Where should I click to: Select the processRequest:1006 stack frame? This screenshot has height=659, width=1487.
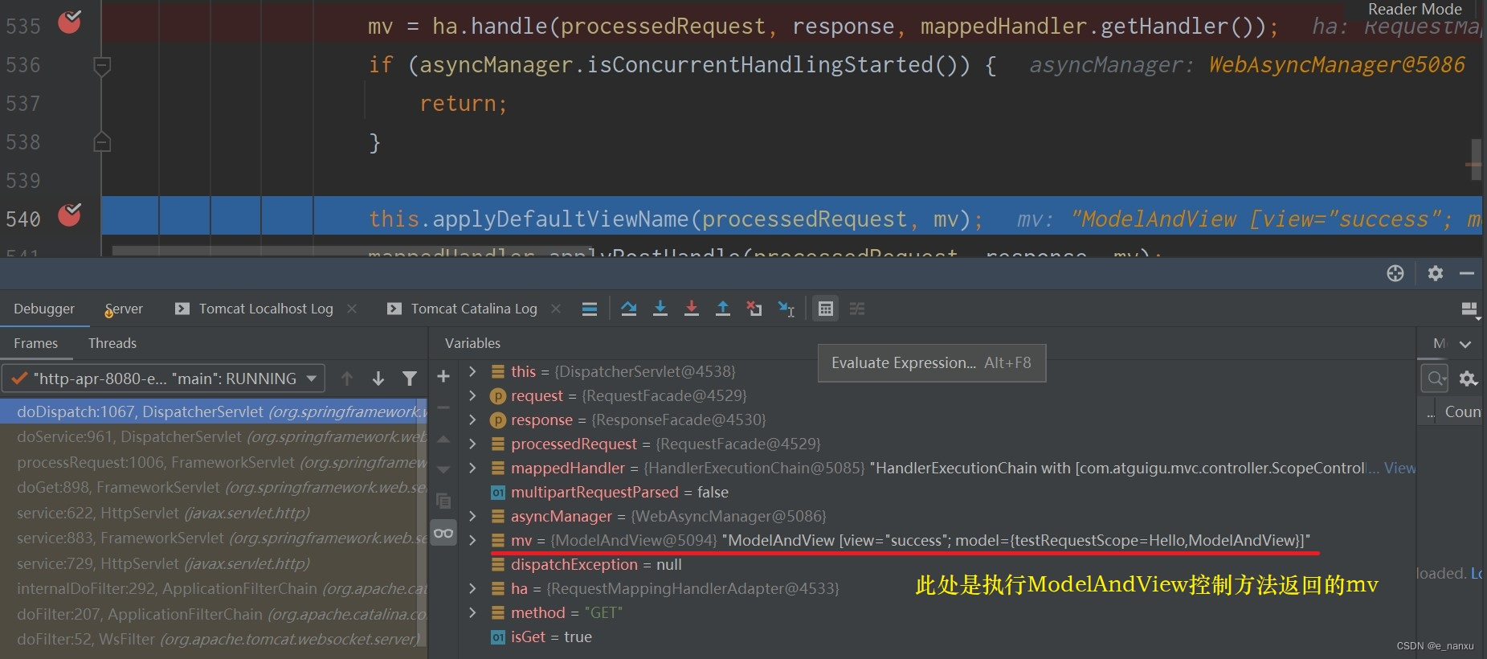213,462
